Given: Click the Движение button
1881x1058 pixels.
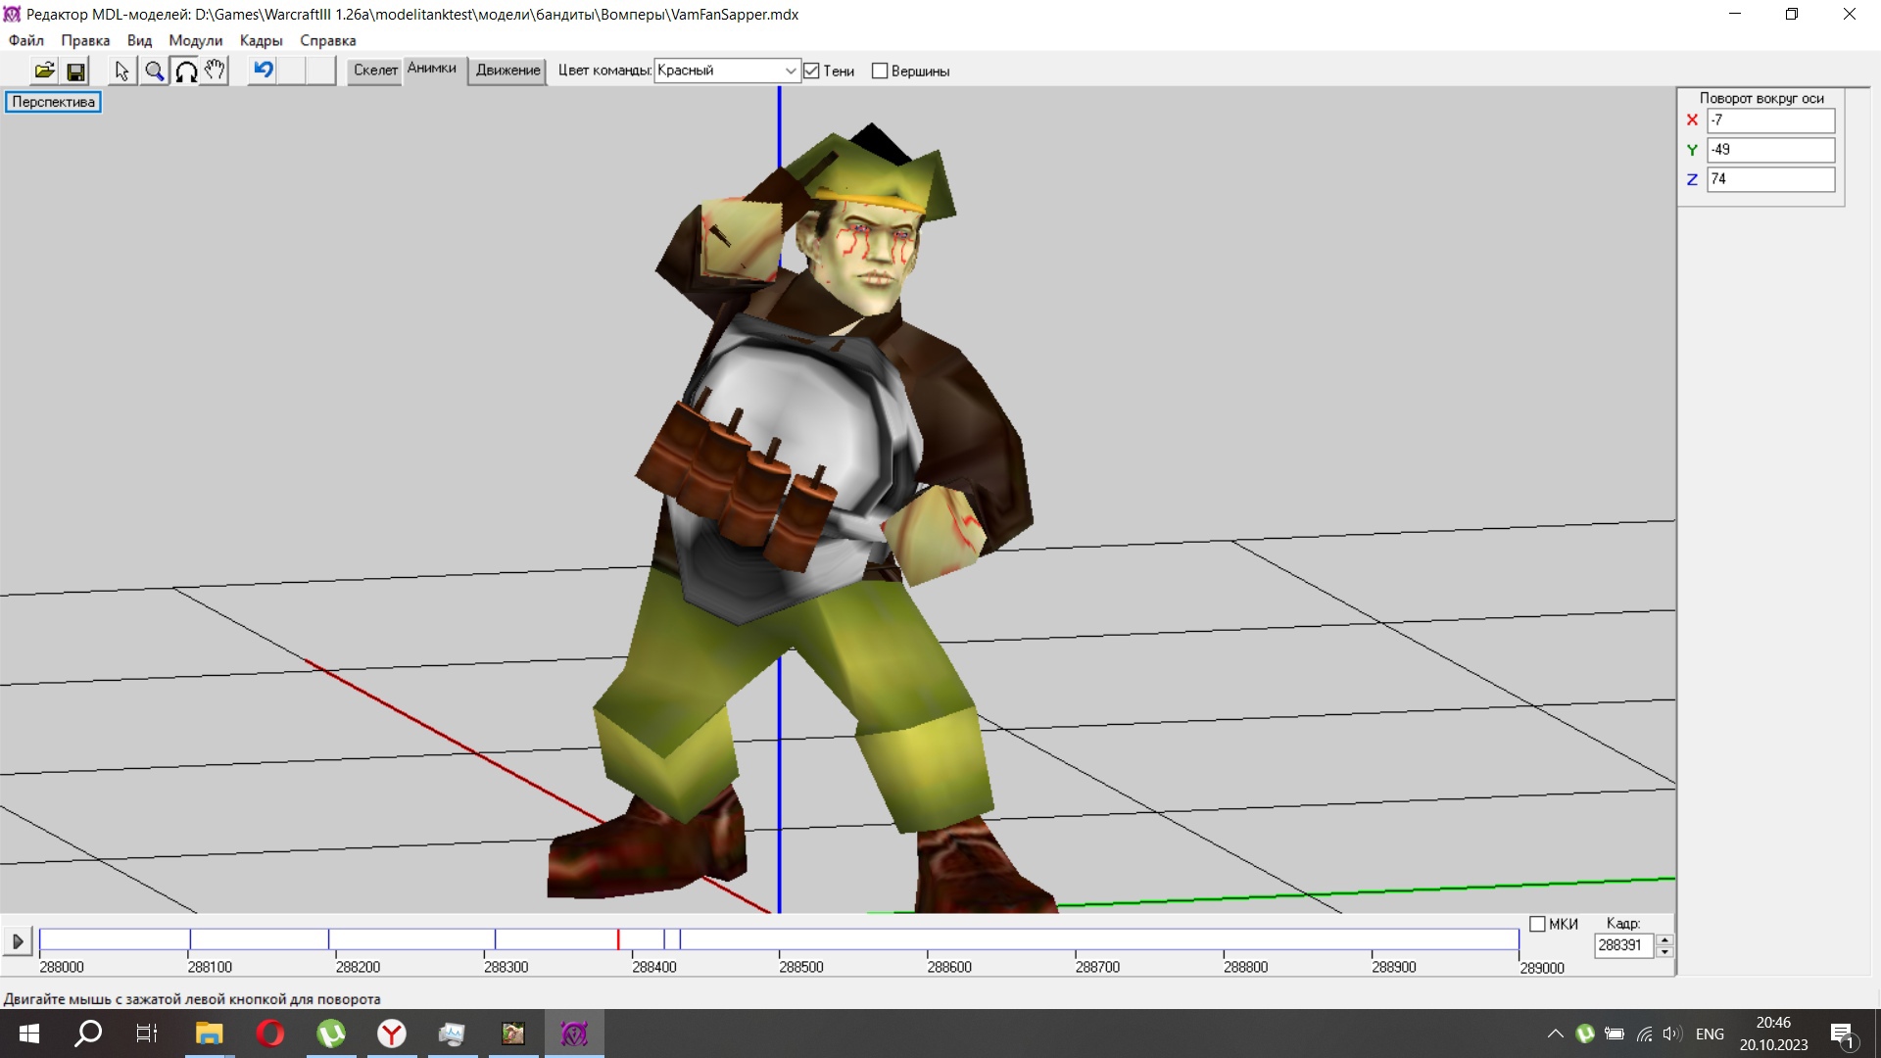Looking at the screenshot, I should 507,70.
